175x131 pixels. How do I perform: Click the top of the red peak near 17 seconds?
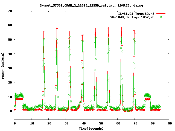(44, 31)
